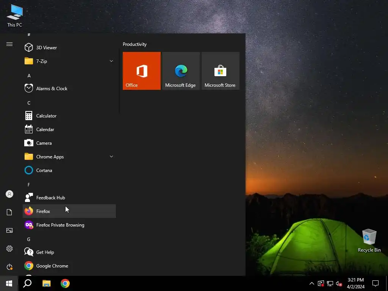Show hidden system tray icons
This screenshot has width=388, height=291.
pyautogui.click(x=312, y=283)
